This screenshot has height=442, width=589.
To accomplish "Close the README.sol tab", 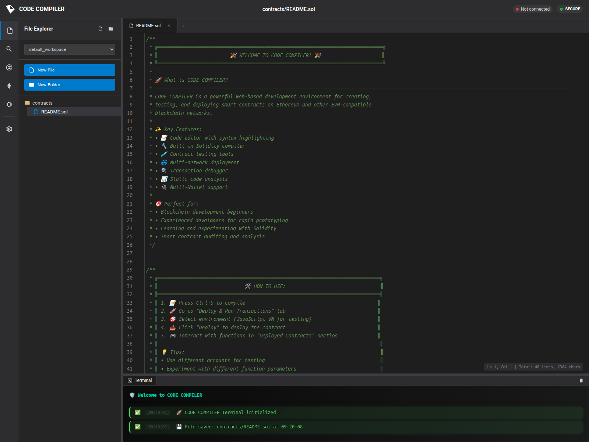I will (169, 26).
